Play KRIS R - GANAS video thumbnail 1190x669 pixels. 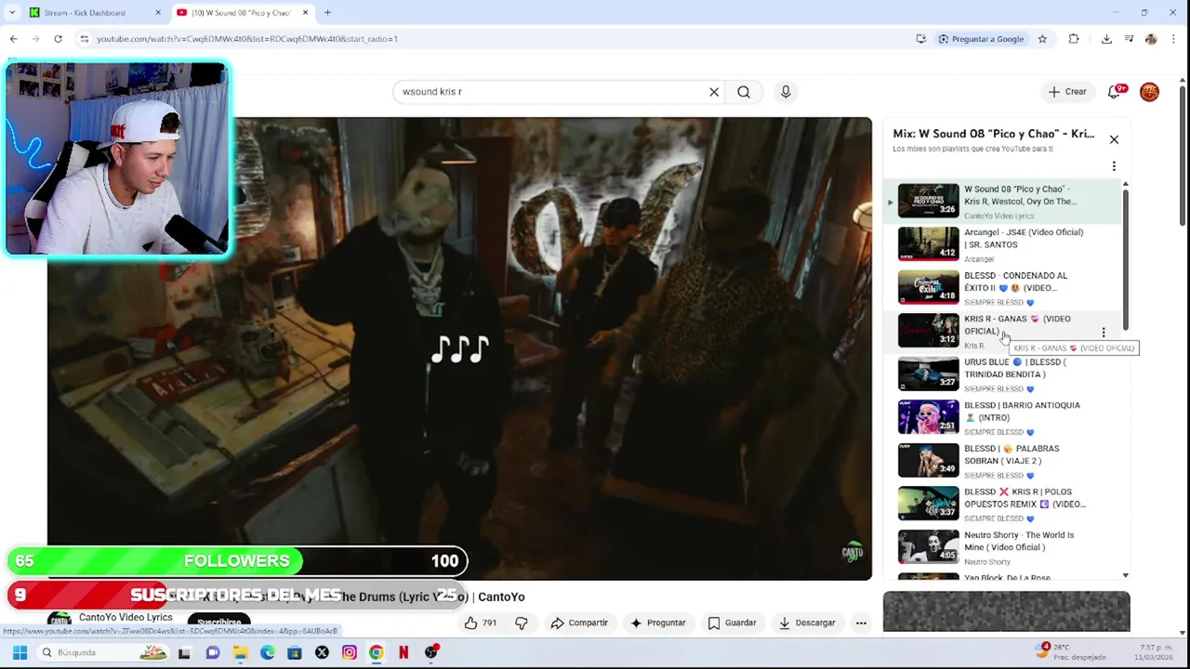point(928,330)
